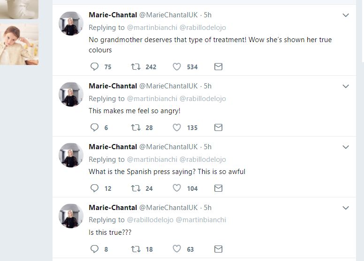Reply to the 'No grandmother deserves' tweet
This screenshot has height=261, width=364.
point(95,67)
